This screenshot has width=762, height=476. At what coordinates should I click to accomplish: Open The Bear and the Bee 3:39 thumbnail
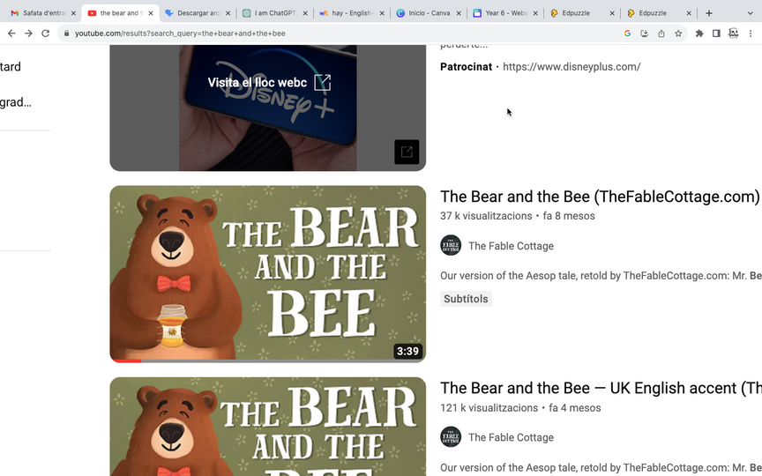(x=268, y=274)
